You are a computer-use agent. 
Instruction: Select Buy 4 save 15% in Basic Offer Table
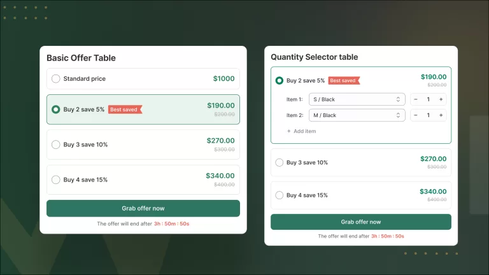pos(56,180)
